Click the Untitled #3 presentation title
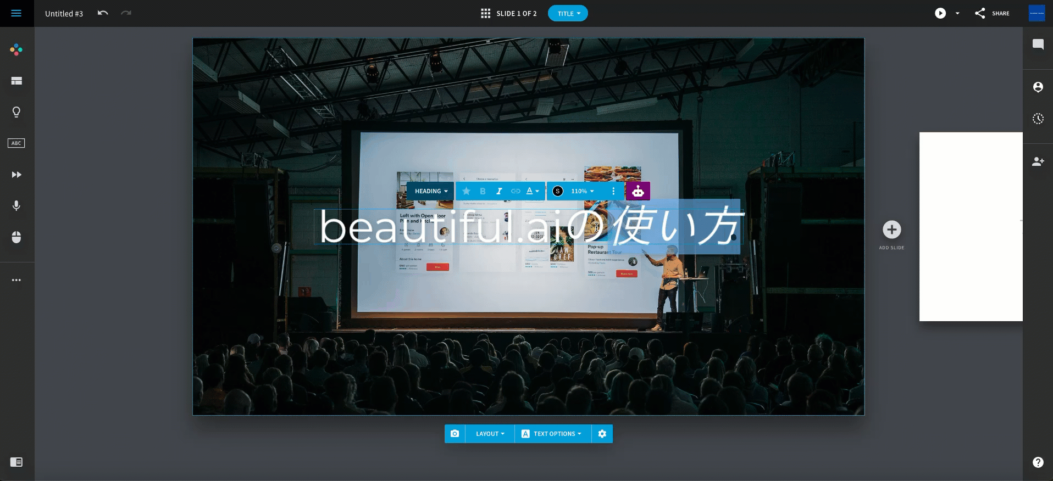This screenshot has width=1053, height=481. pos(64,14)
